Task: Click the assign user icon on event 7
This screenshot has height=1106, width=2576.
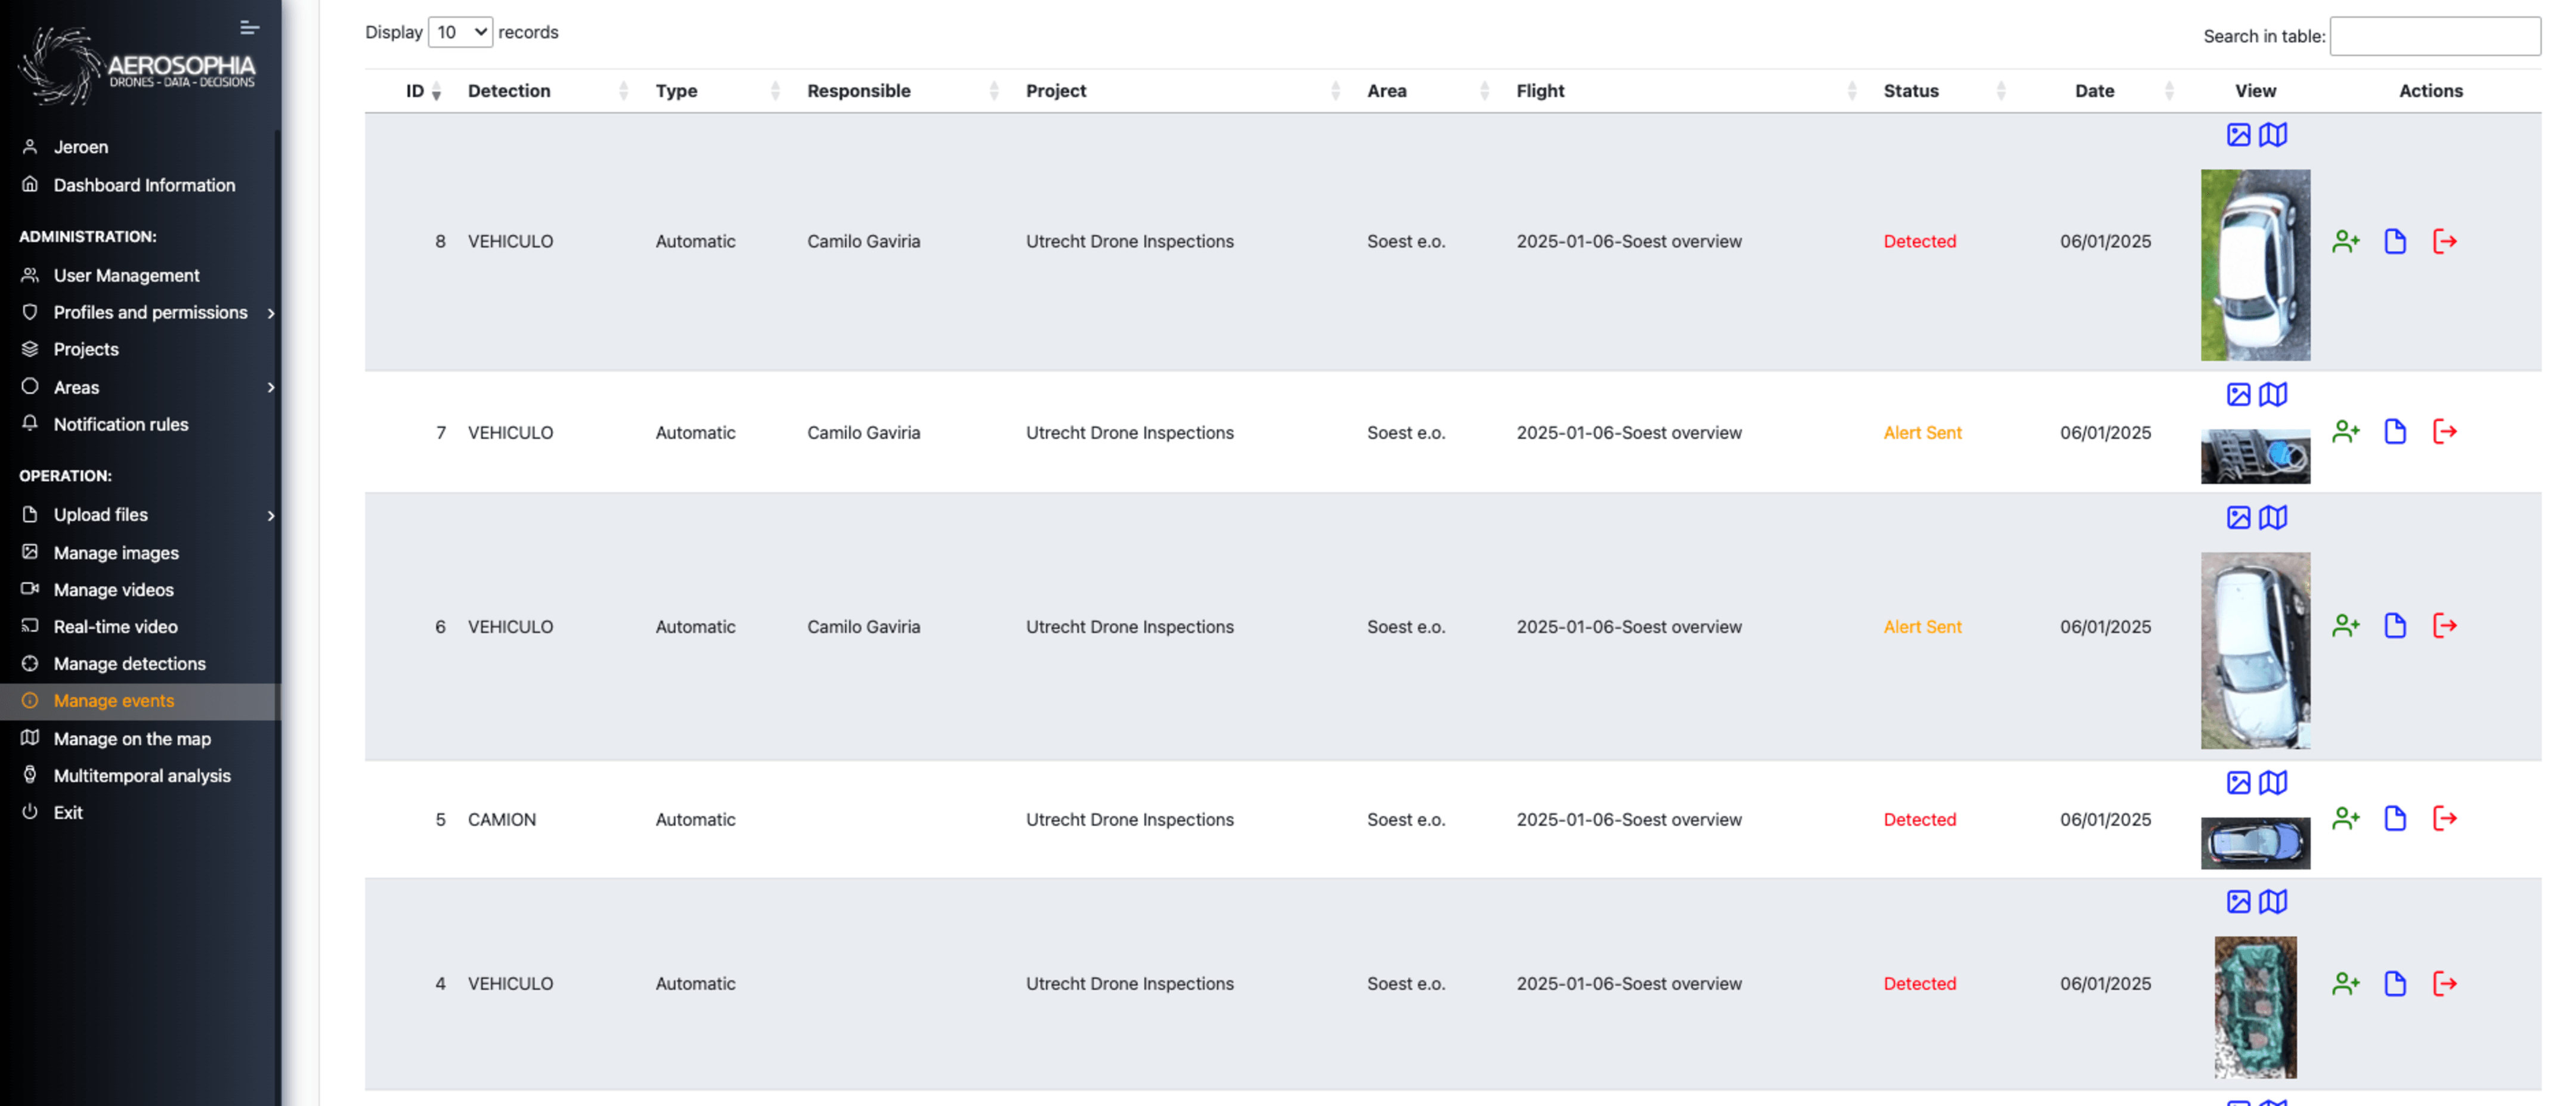Action: point(2347,432)
